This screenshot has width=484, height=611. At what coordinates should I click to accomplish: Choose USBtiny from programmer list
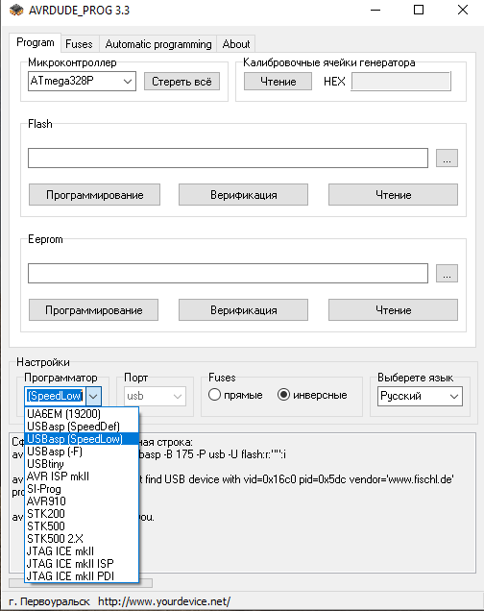82,464
